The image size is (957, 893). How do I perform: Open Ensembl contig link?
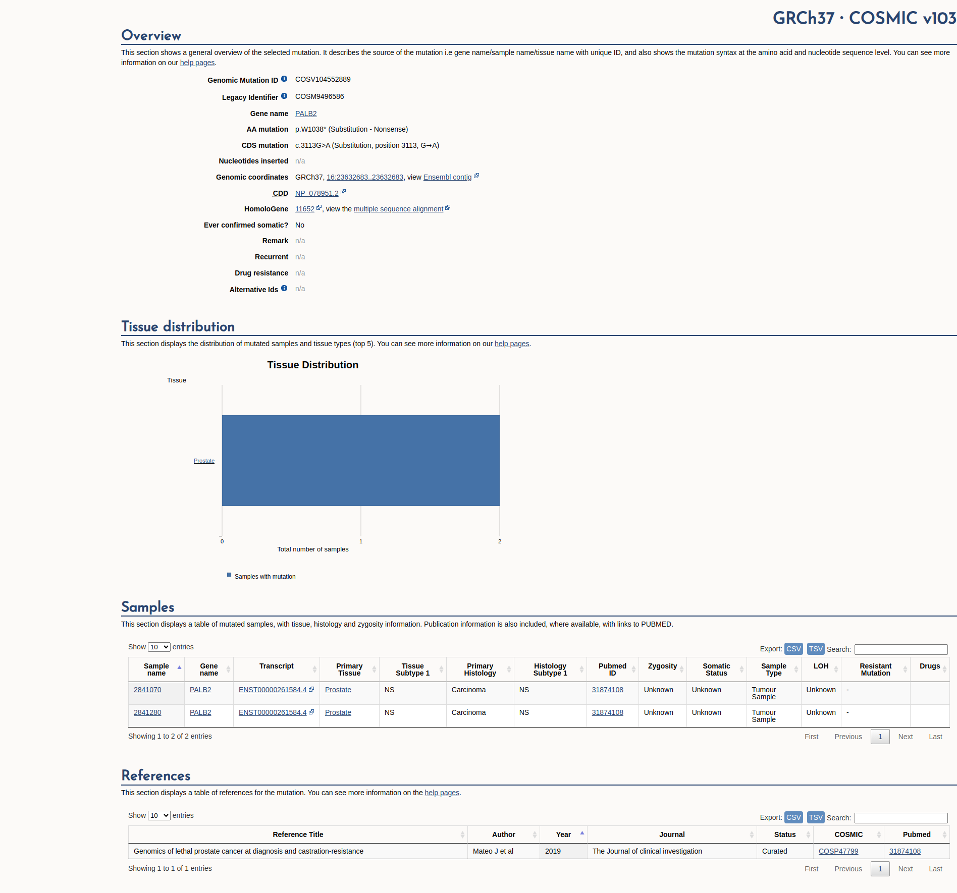447,177
